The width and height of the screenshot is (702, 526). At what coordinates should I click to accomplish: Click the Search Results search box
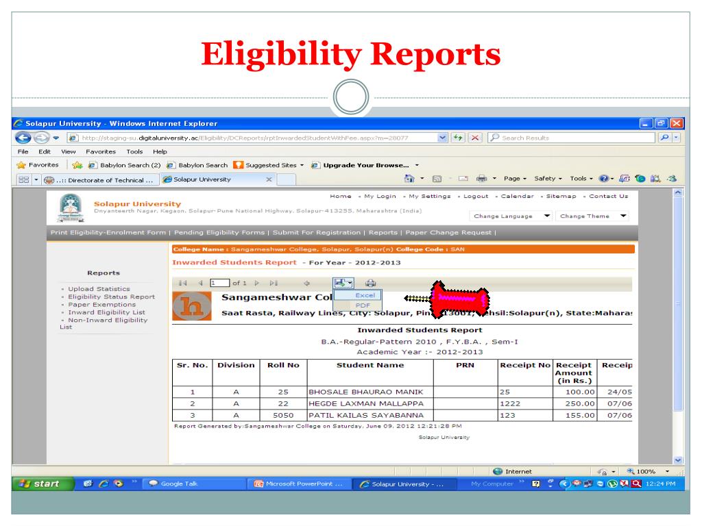coord(572,138)
